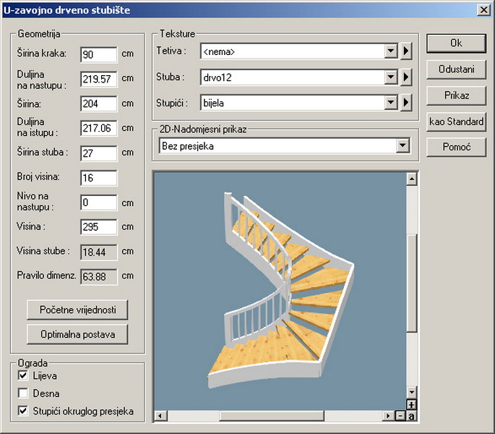Click the arrow button next to Stuba texture
This screenshot has width=495, height=434.
(406, 77)
